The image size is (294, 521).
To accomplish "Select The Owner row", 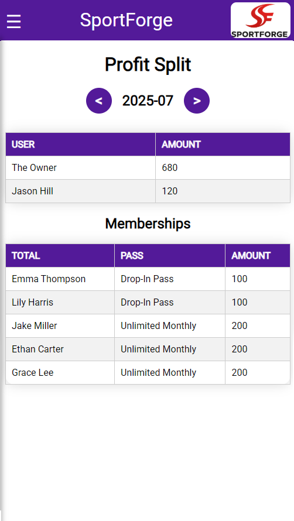I will (x=148, y=168).
